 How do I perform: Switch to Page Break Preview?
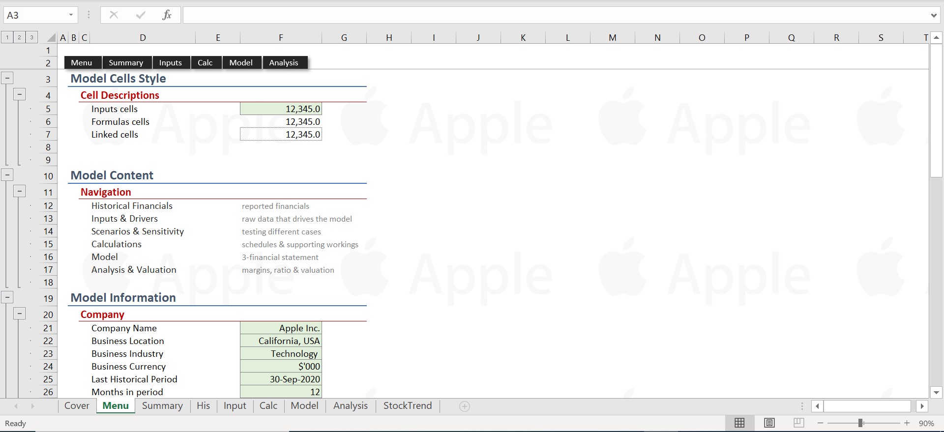coord(799,423)
